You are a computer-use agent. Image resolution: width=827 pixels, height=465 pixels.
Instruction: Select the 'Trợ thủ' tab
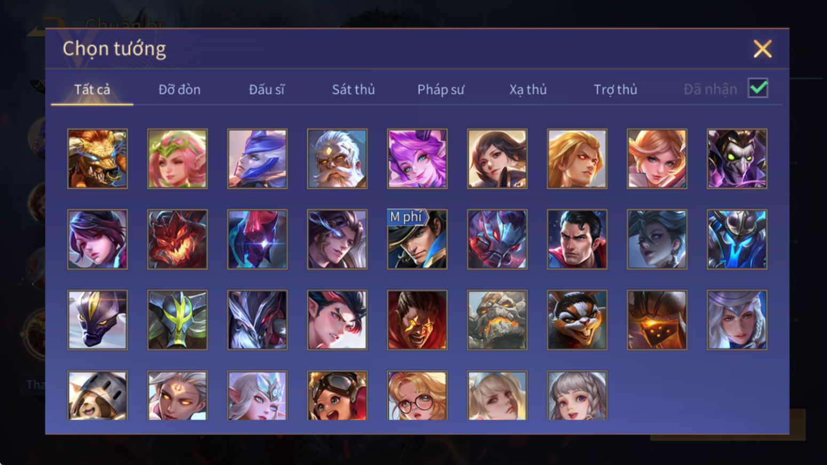616,90
